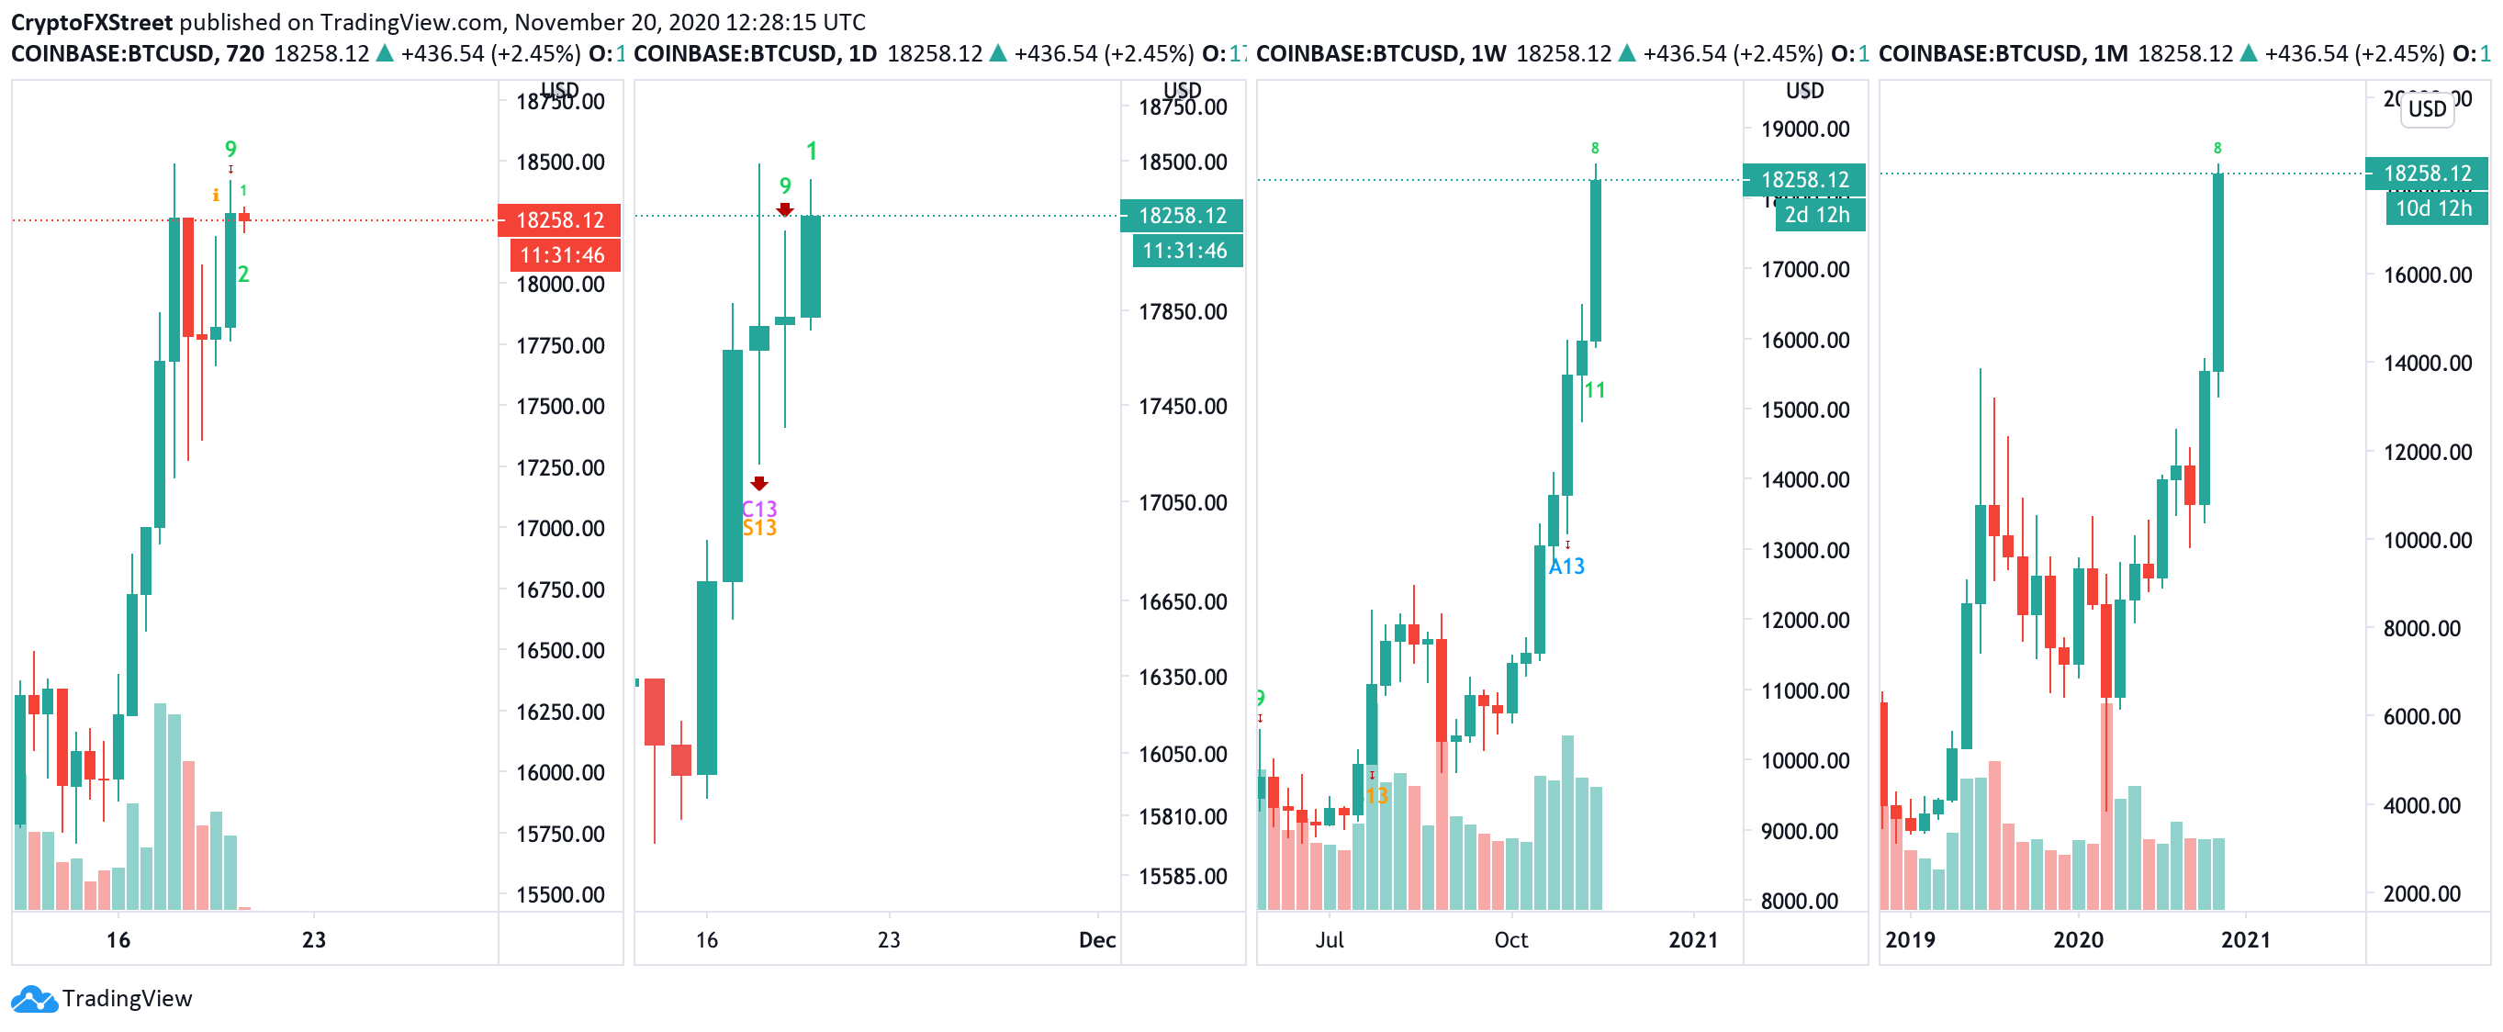Click the green 11 label on weekly chart
The width and height of the screenshot is (2503, 1032).
tap(1595, 389)
